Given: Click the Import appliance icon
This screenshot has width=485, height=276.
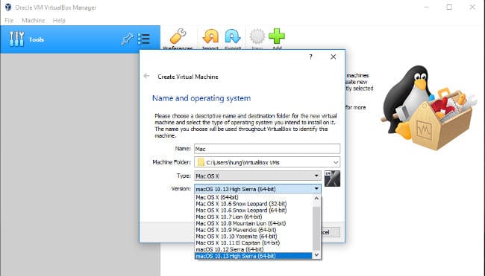Looking at the screenshot, I should pos(210,36).
